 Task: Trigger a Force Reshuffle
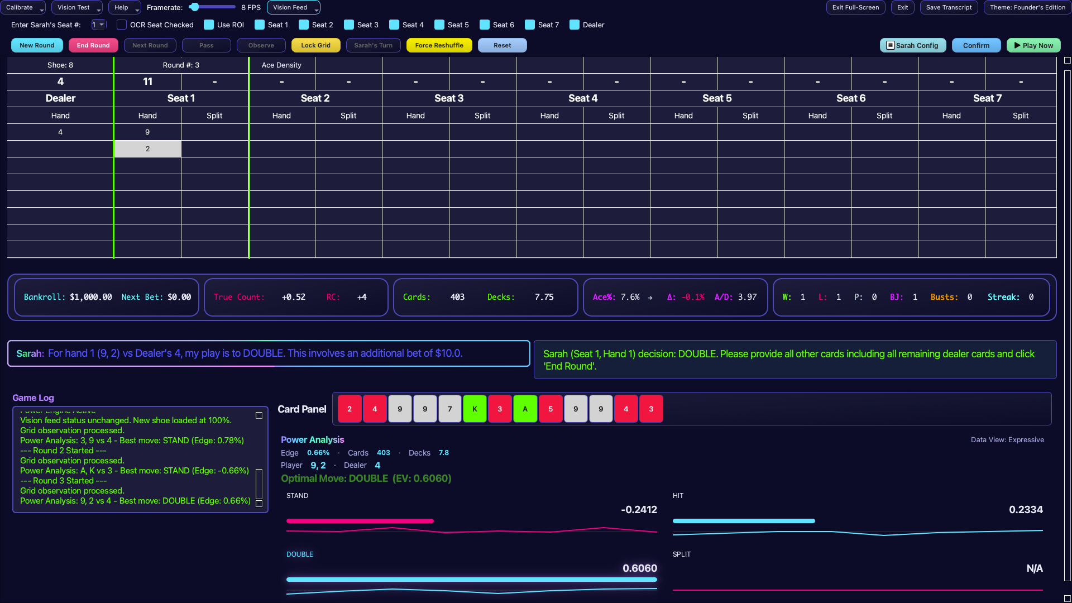tap(439, 45)
